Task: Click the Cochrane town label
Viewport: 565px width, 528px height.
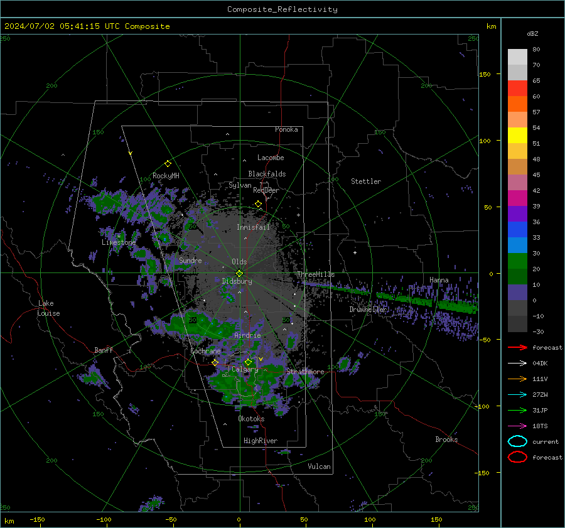Action: (205, 351)
